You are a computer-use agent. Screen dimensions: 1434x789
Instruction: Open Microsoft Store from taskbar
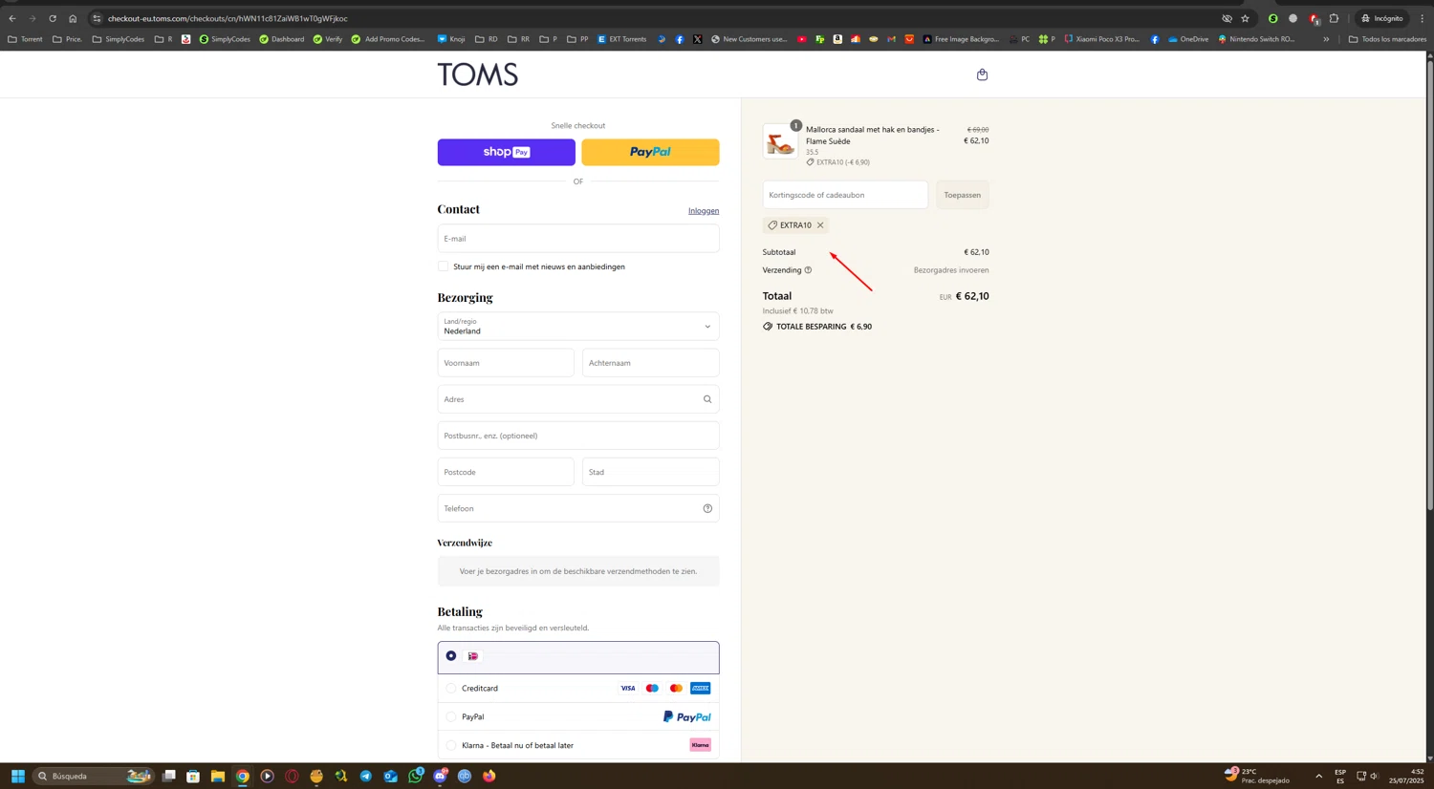193,776
